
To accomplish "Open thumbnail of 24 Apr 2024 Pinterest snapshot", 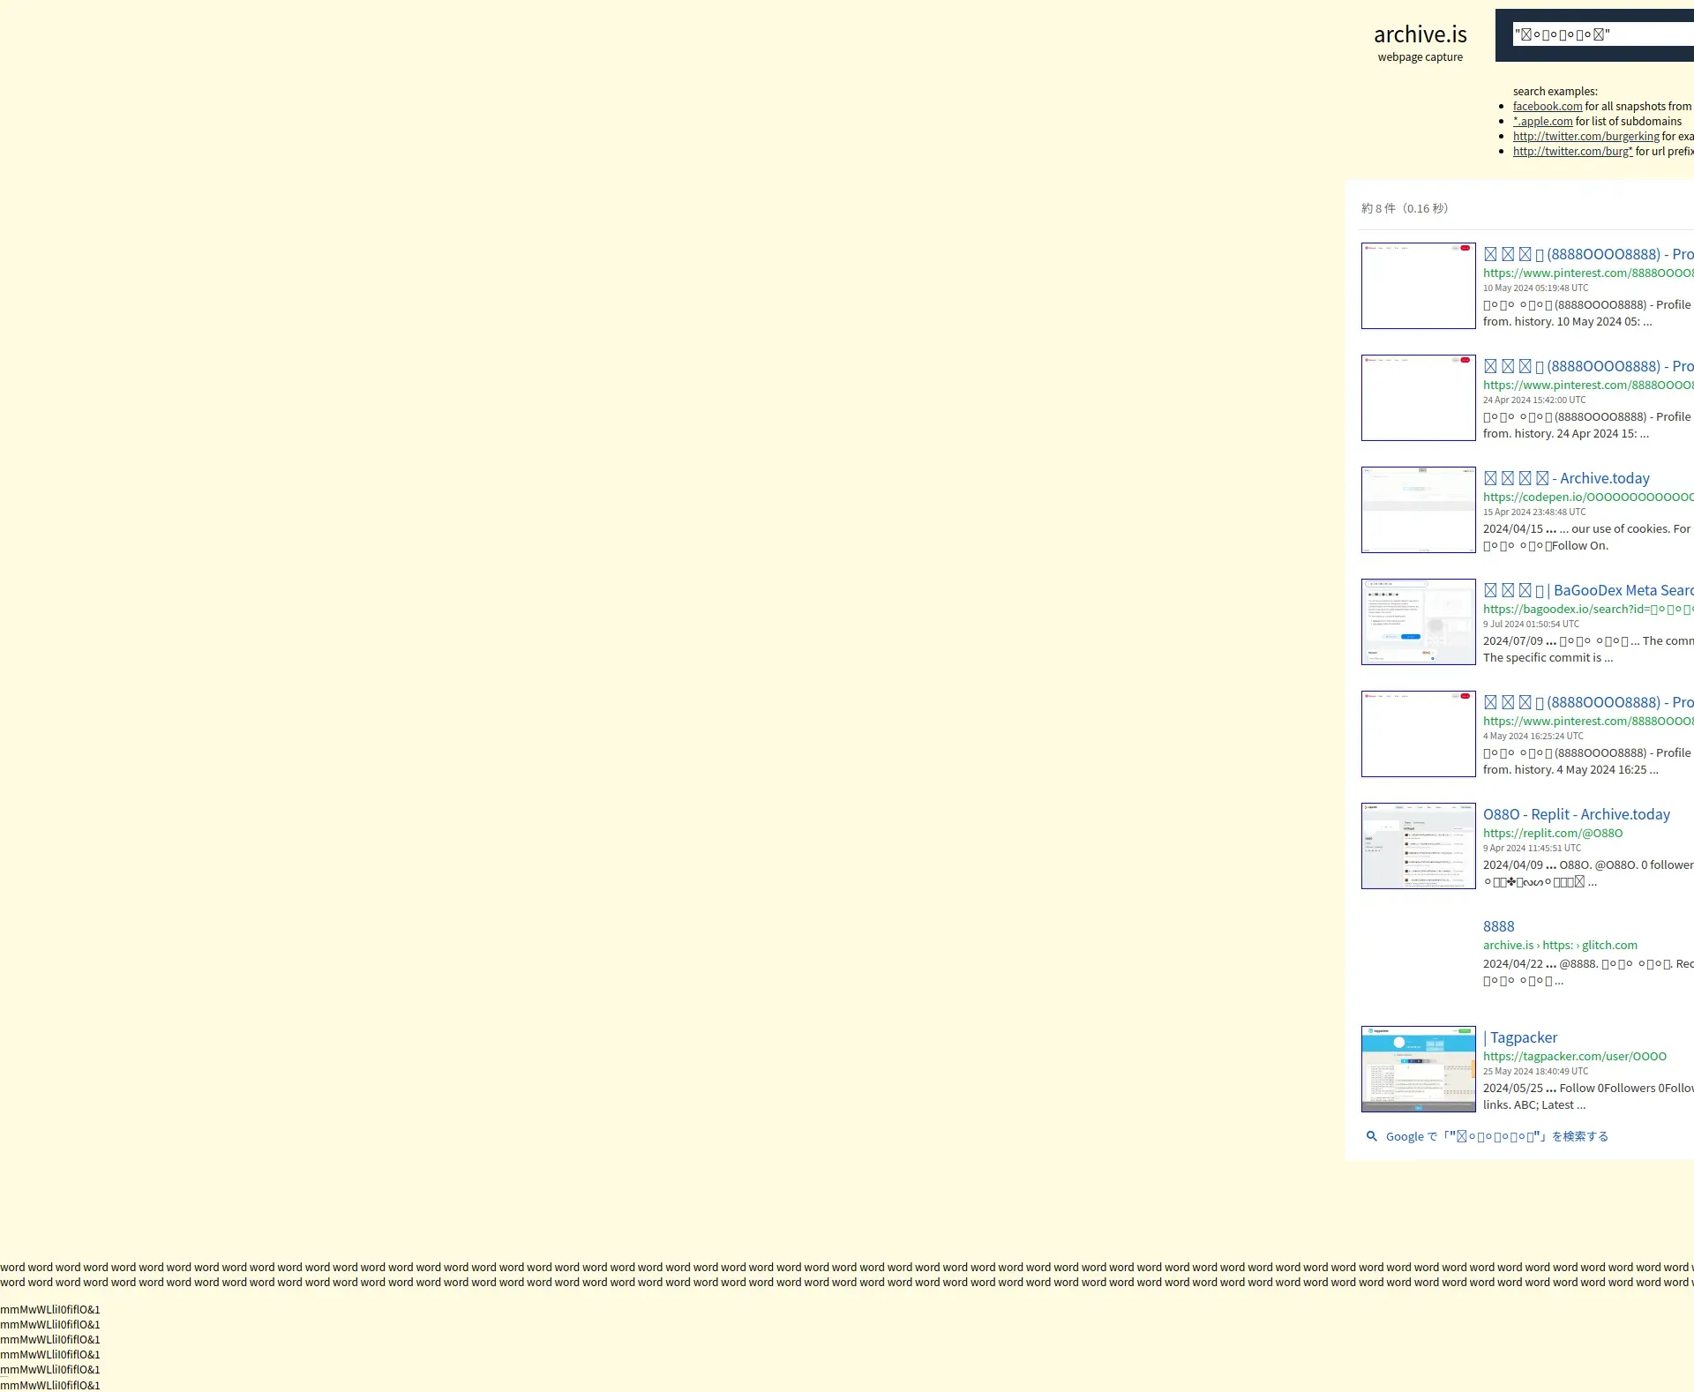I will click(1418, 398).
